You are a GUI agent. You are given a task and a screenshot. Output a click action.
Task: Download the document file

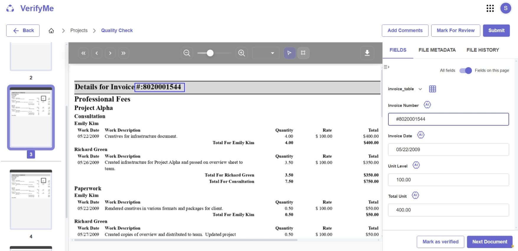(367, 53)
